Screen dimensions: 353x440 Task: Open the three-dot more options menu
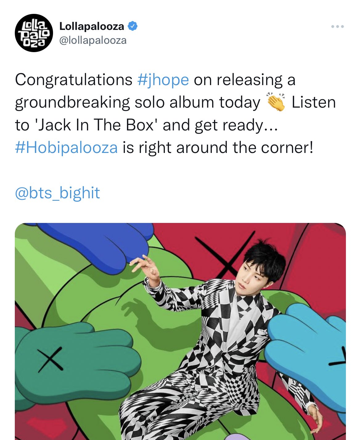[338, 27]
